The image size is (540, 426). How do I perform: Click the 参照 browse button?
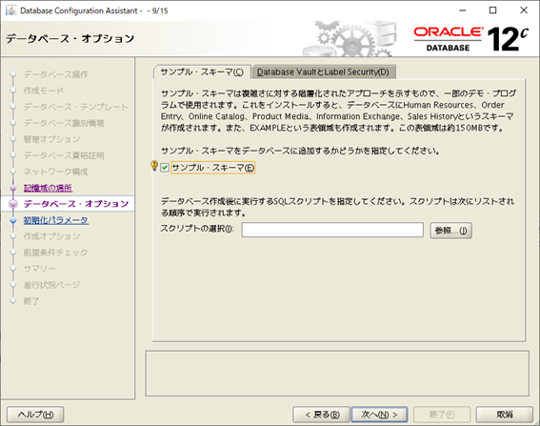tap(450, 231)
